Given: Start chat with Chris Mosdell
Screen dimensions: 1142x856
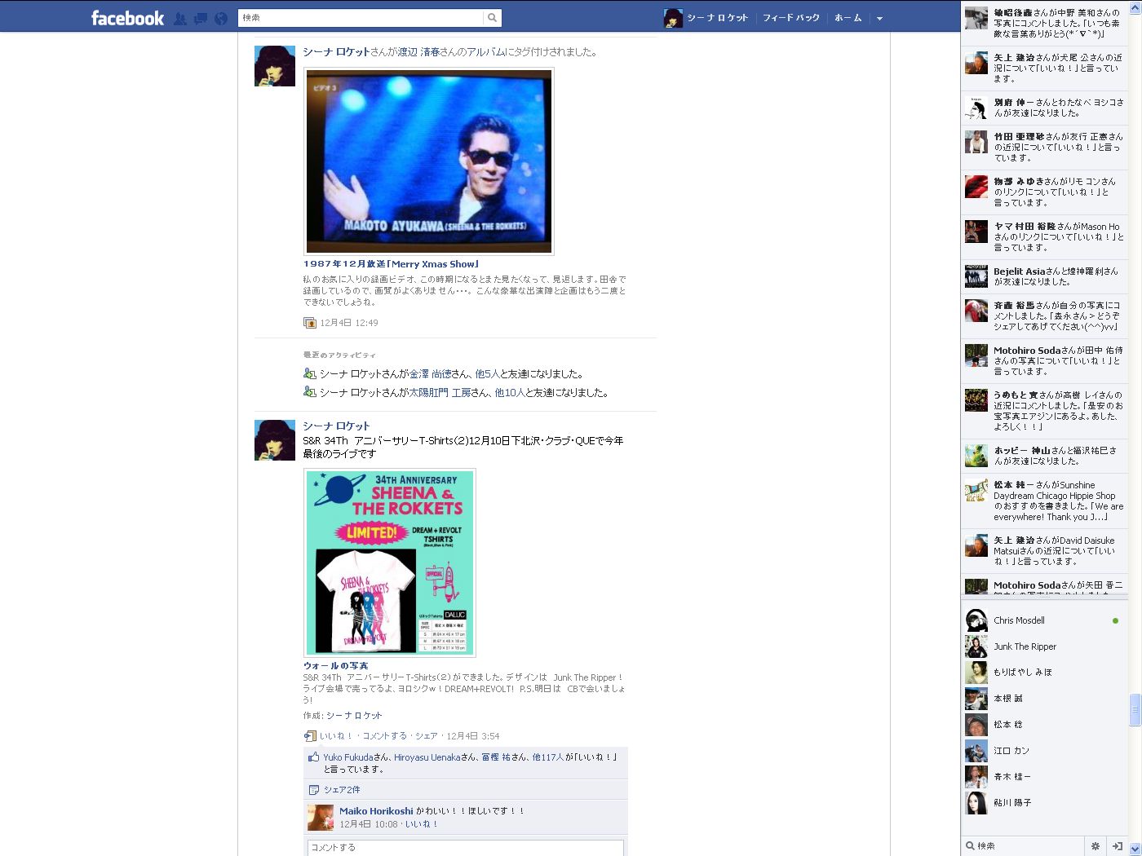Looking at the screenshot, I should pyautogui.click(x=1019, y=620).
